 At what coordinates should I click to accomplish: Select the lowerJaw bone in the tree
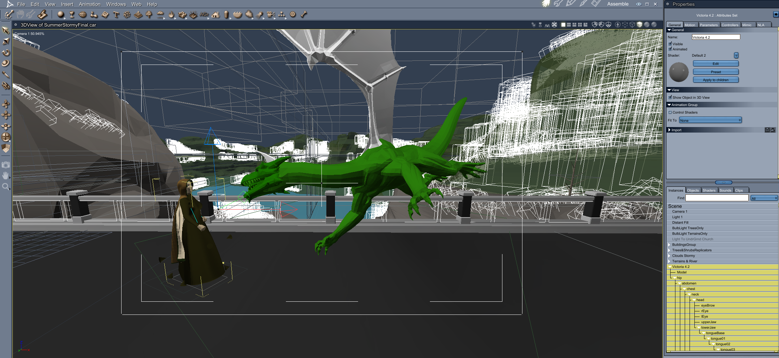722,328
